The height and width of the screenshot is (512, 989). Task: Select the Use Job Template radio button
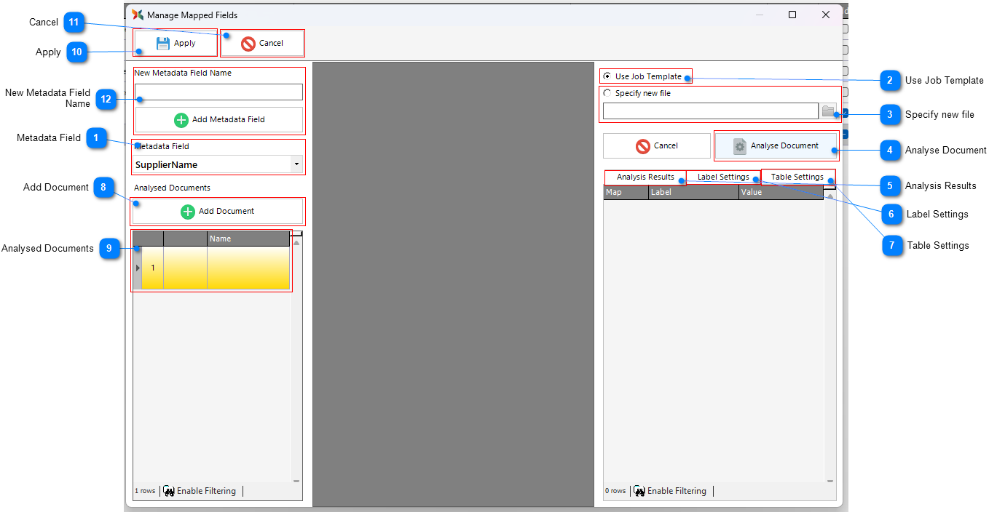pos(607,76)
